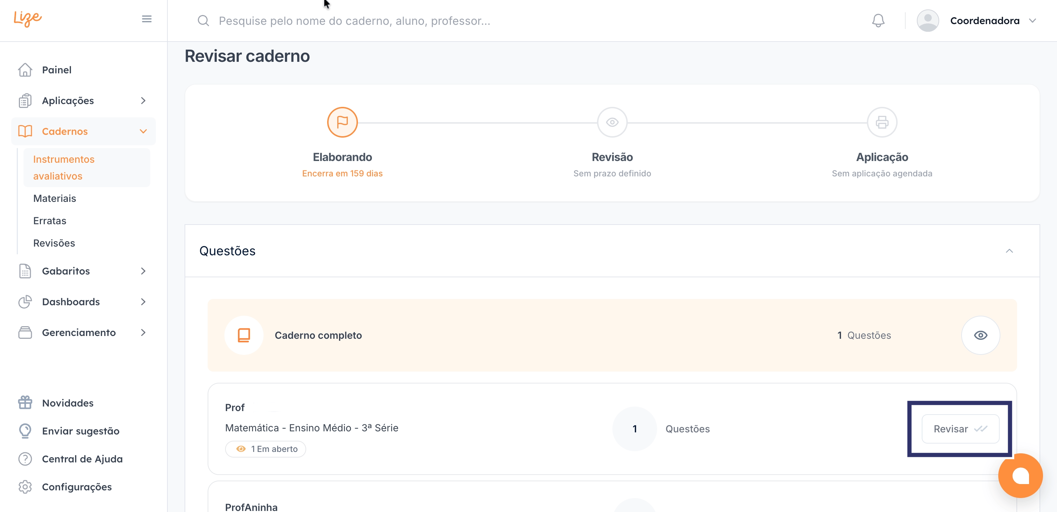Click the Configurações gear icon
Viewport: 1057px width, 512px height.
click(25, 487)
